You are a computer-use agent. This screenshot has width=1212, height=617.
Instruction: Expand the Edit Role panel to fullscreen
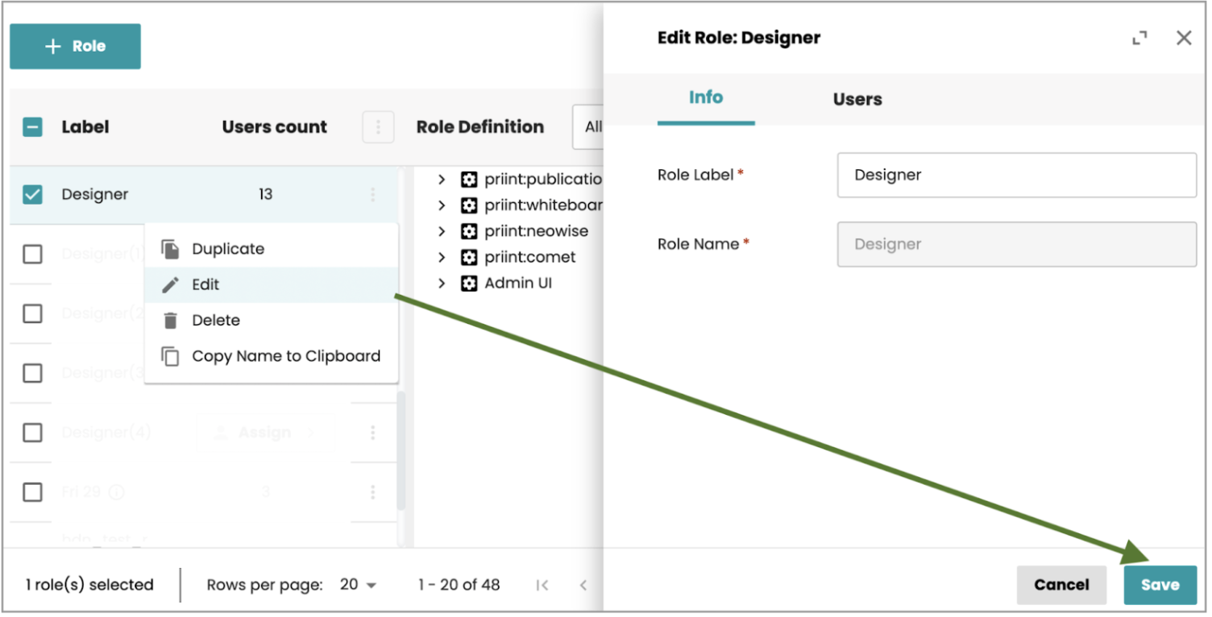click(x=1139, y=38)
